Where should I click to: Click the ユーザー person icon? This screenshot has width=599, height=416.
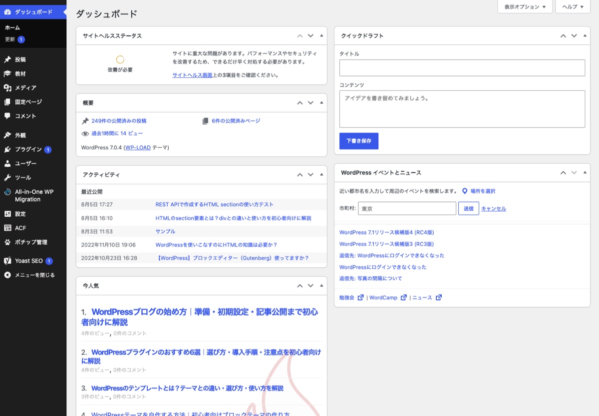click(7, 163)
